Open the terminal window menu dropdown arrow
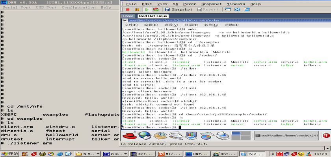The height and width of the screenshot is (157, 331). tap(125, 20)
